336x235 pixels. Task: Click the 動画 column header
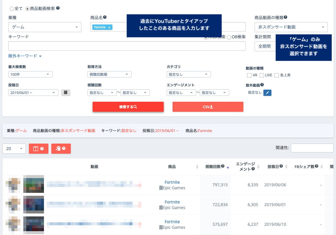pyautogui.click(x=94, y=167)
